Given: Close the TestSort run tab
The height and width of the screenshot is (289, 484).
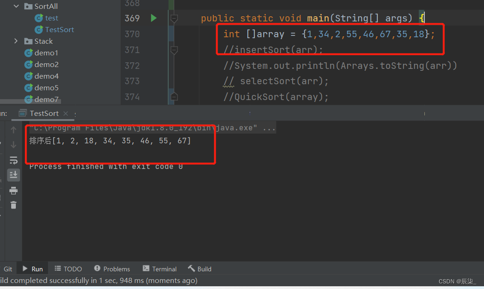Looking at the screenshot, I should pos(65,114).
